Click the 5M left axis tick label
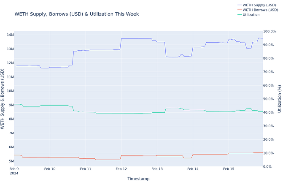291x182 pixels. 10,161
